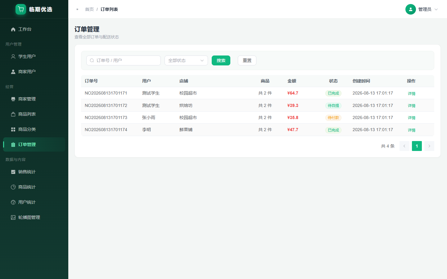Focus the 订单号 / 用户 search field

(124, 60)
